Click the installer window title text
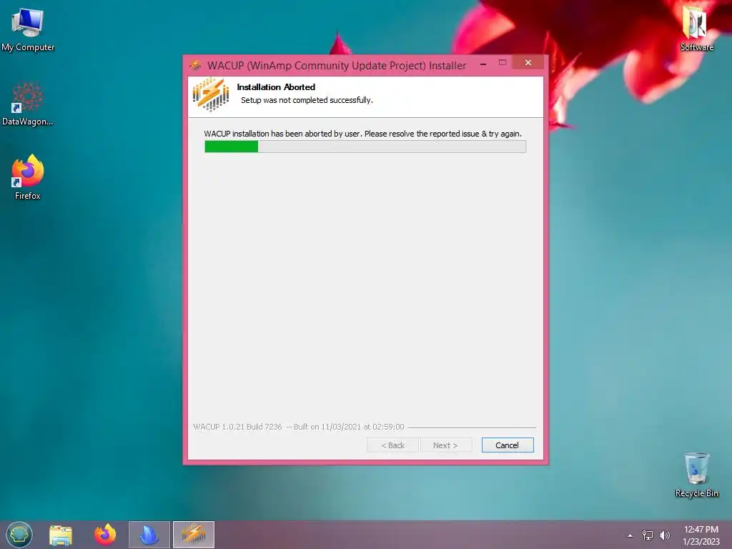The image size is (732, 549). 337,65
